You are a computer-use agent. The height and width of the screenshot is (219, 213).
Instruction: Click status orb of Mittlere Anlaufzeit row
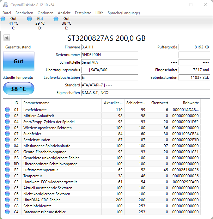pos(7,116)
